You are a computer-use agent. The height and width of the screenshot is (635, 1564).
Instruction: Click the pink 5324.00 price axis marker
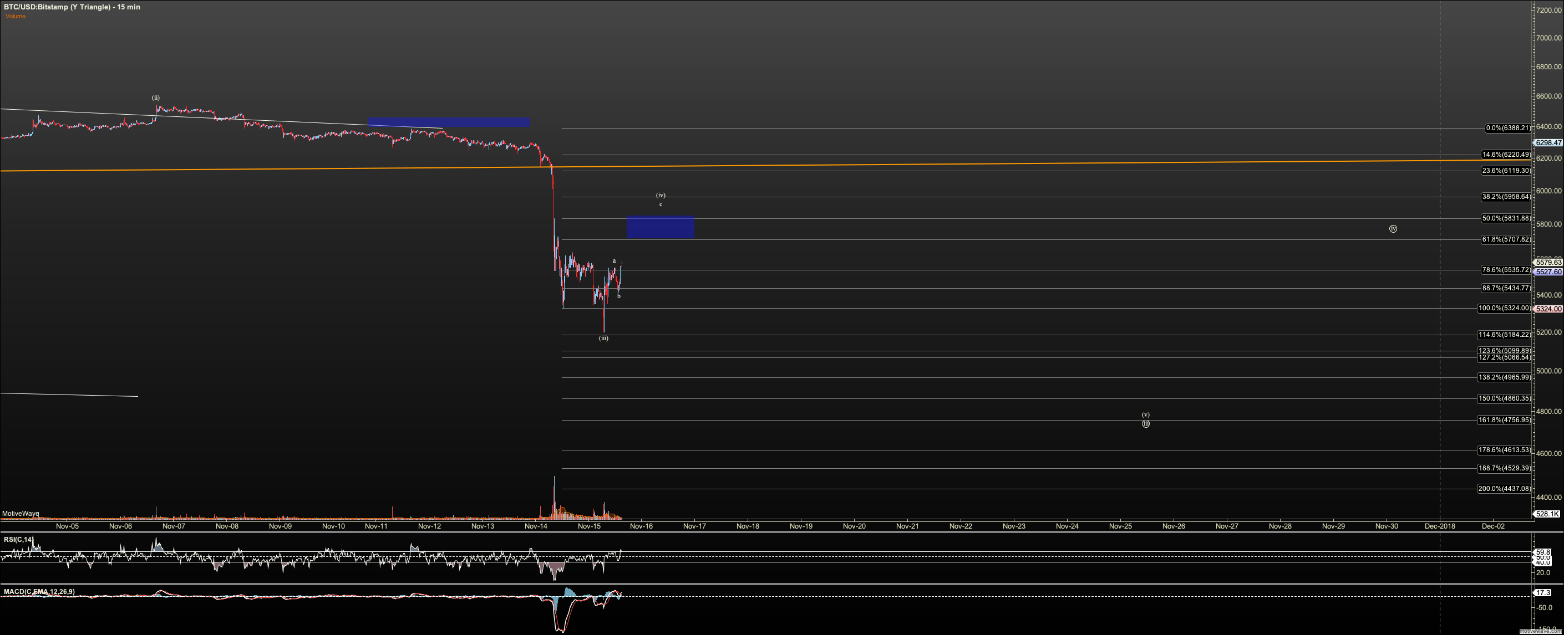point(1548,309)
